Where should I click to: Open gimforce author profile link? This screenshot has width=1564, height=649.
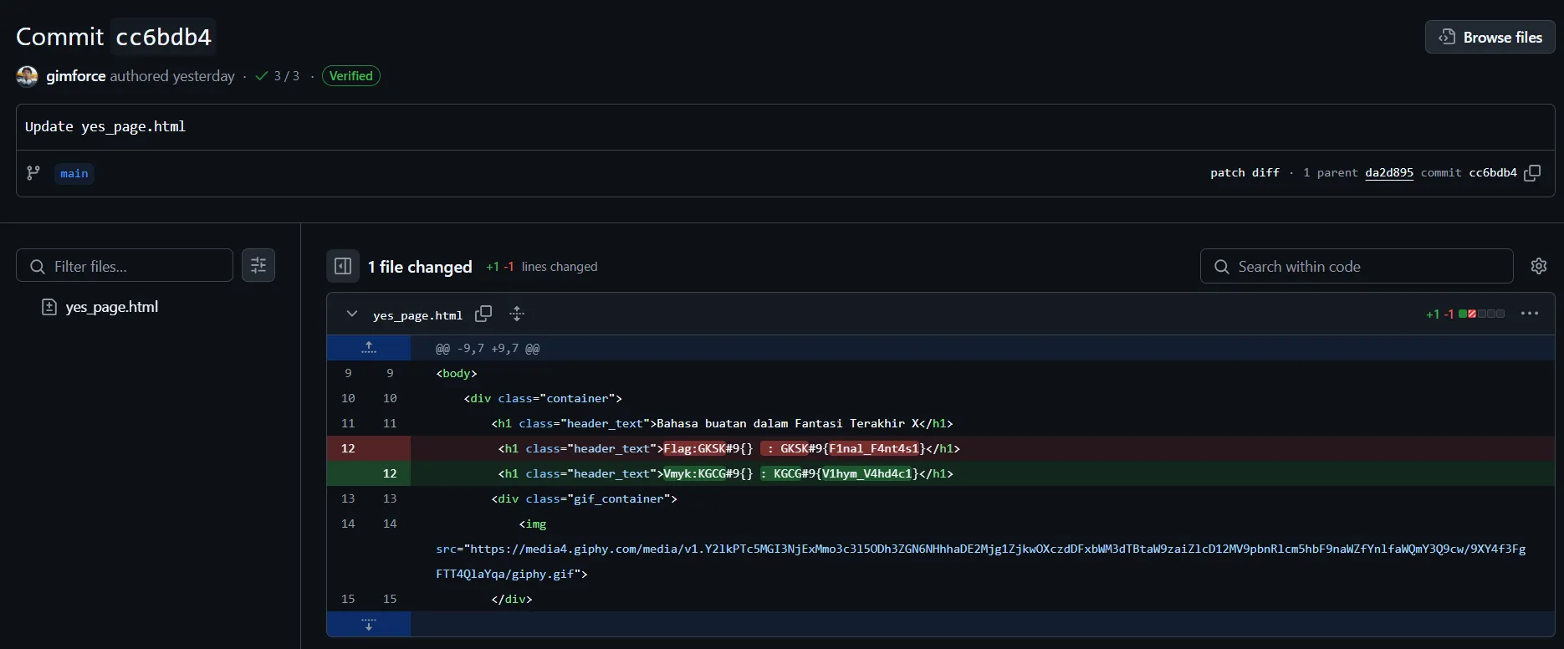[x=75, y=76]
